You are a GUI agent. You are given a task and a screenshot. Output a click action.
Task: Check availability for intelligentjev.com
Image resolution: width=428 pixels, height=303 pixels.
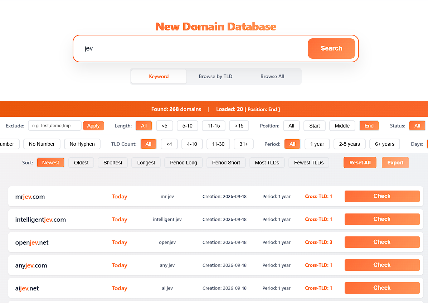click(382, 219)
